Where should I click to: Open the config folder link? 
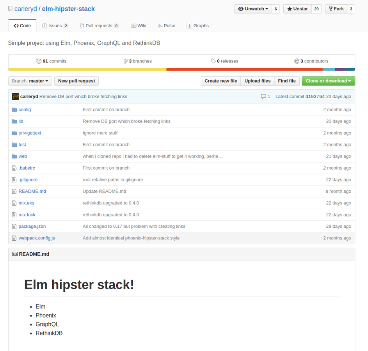[x=25, y=110]
